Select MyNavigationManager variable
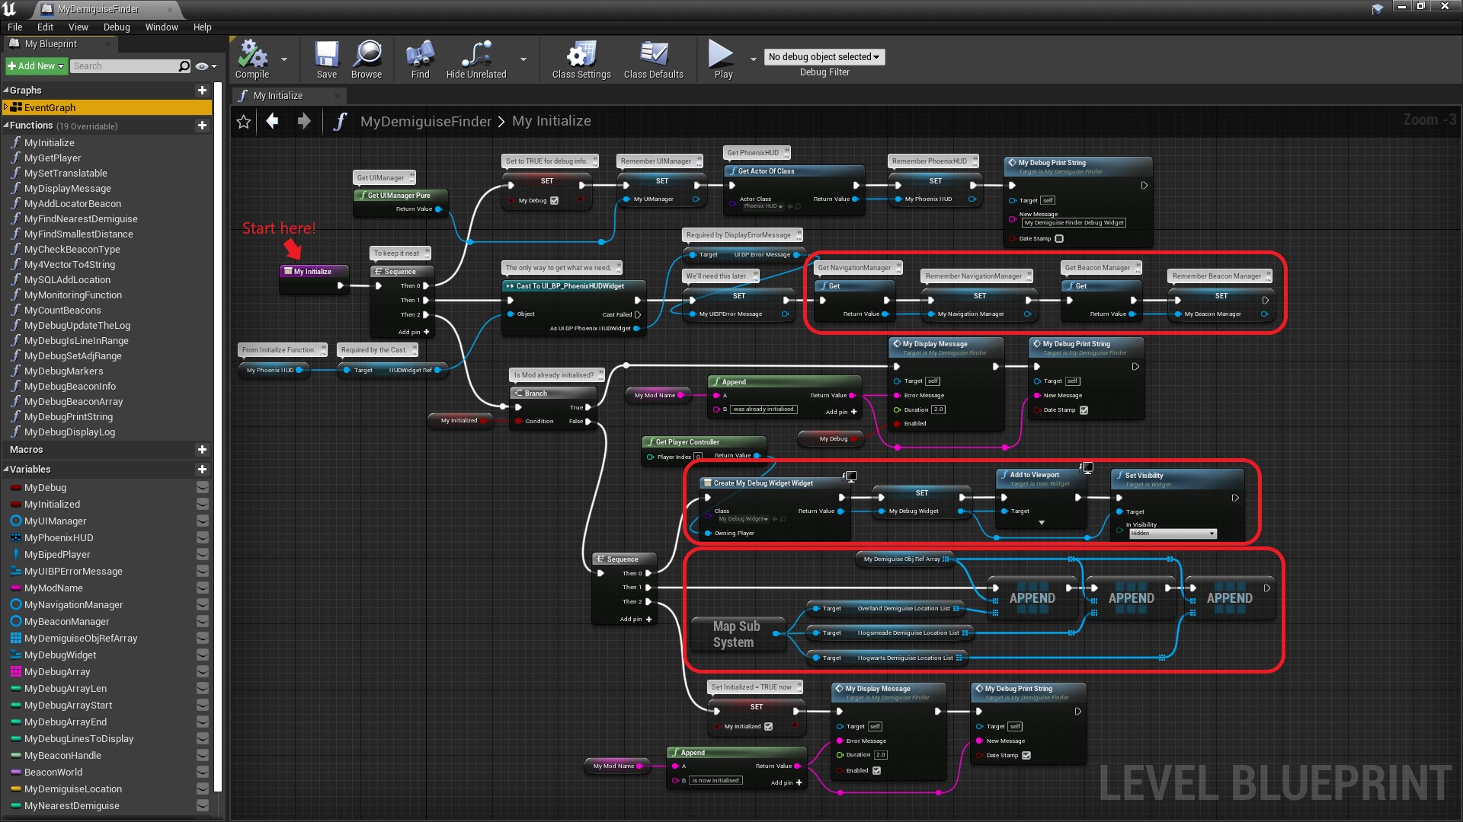Screen dimensions: 1463x822 (73, 605)
